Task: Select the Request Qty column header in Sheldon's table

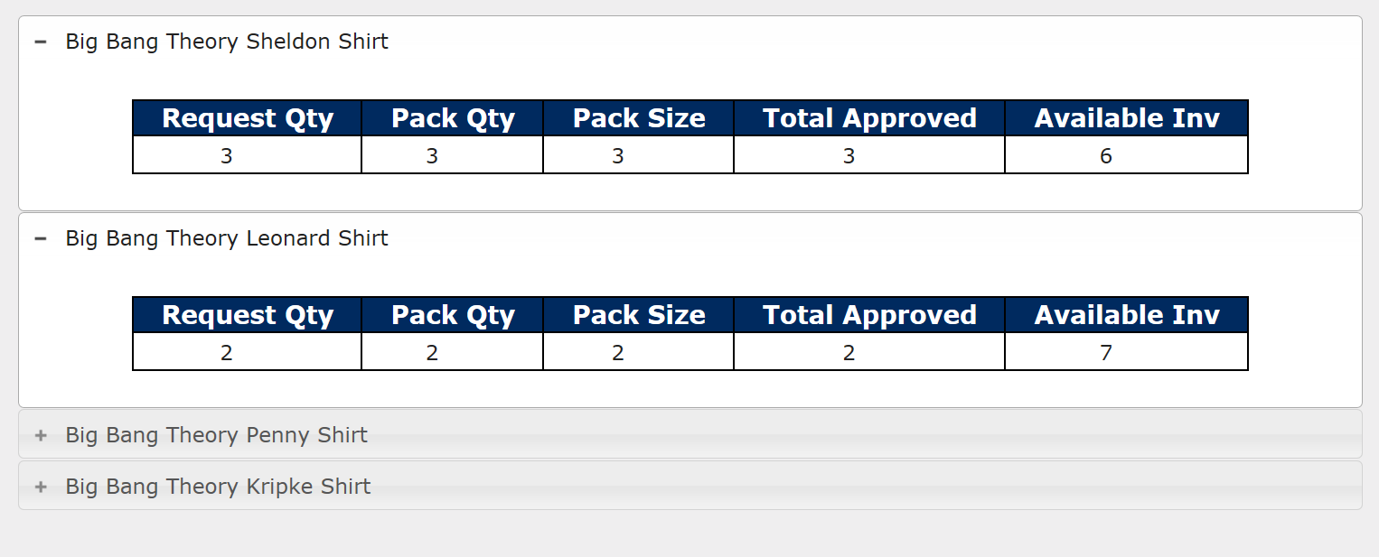Action: (246, 117)
